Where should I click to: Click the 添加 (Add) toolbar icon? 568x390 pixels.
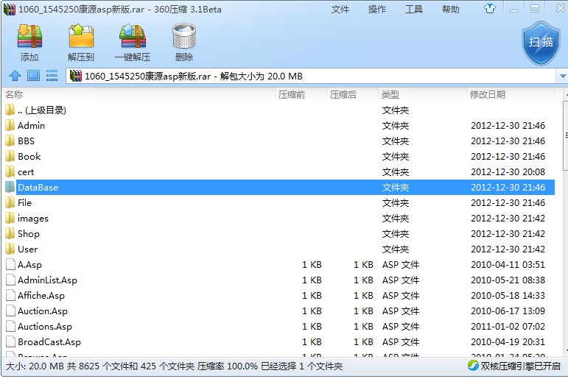(29, 36)
